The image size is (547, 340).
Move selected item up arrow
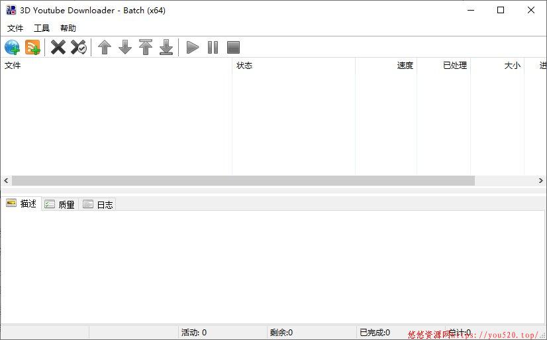105,47
